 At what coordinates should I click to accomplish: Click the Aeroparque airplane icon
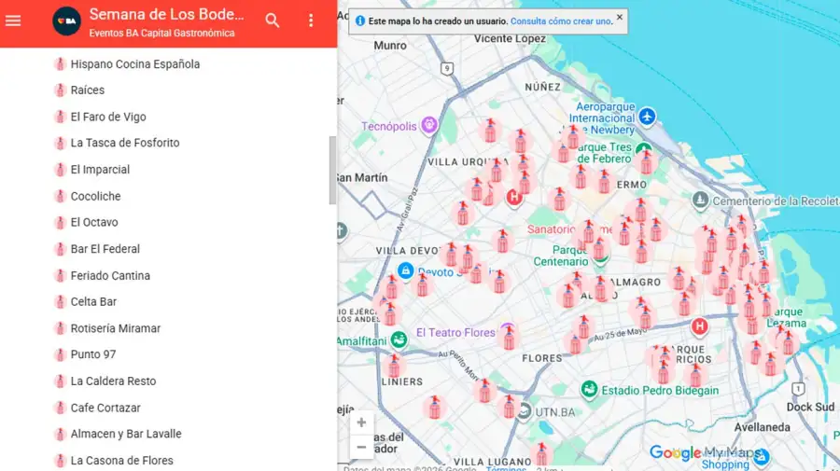click(647, 117)
